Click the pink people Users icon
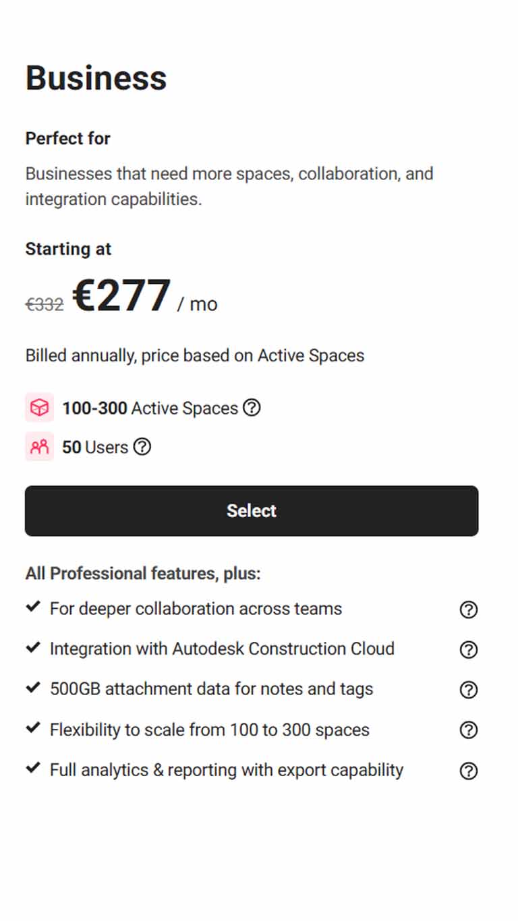Image resolution: width=518 pixels, height=921 pixels. point(39,447)
